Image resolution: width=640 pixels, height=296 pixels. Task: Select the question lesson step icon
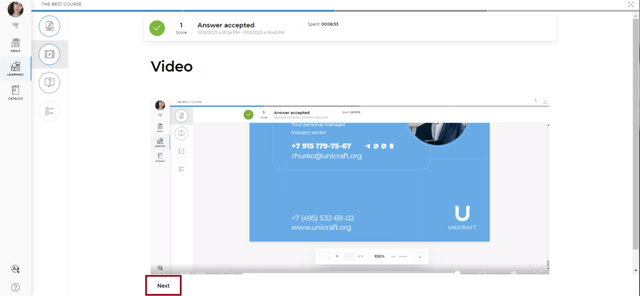pyautogui.click(x=49, y=82)
